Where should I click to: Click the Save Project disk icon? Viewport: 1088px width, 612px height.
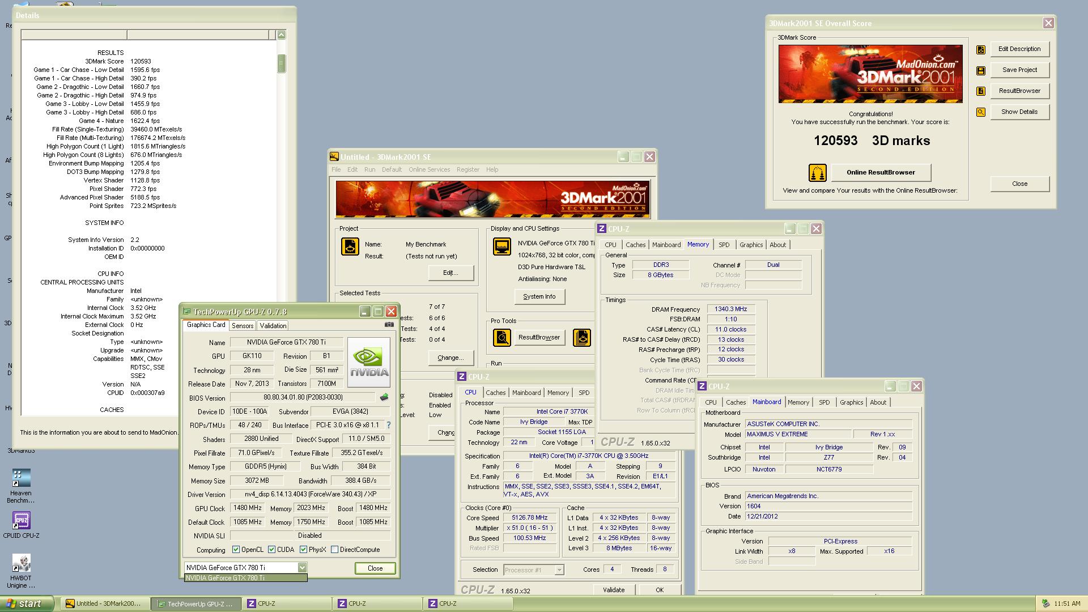pos(981,70)
